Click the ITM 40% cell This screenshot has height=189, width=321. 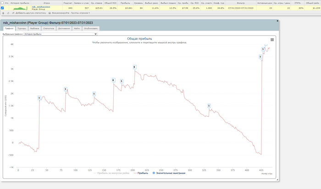297,8
